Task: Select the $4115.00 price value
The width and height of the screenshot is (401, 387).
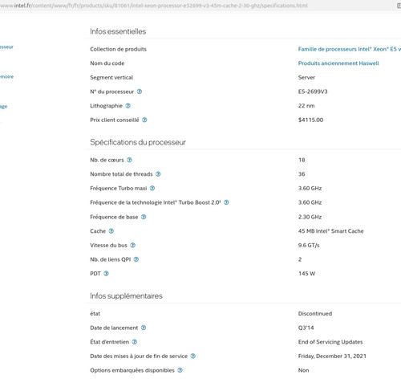Action: [x=310, y=120]
